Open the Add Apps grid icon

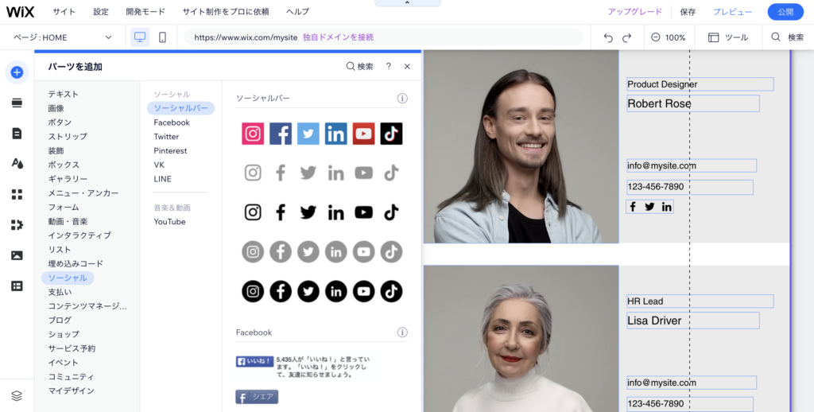(x=17, y=194)
